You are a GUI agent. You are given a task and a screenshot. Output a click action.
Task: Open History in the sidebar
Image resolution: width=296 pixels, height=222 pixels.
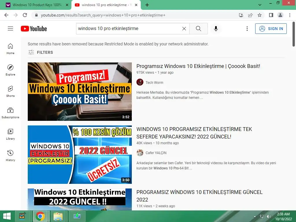(10, 156)
